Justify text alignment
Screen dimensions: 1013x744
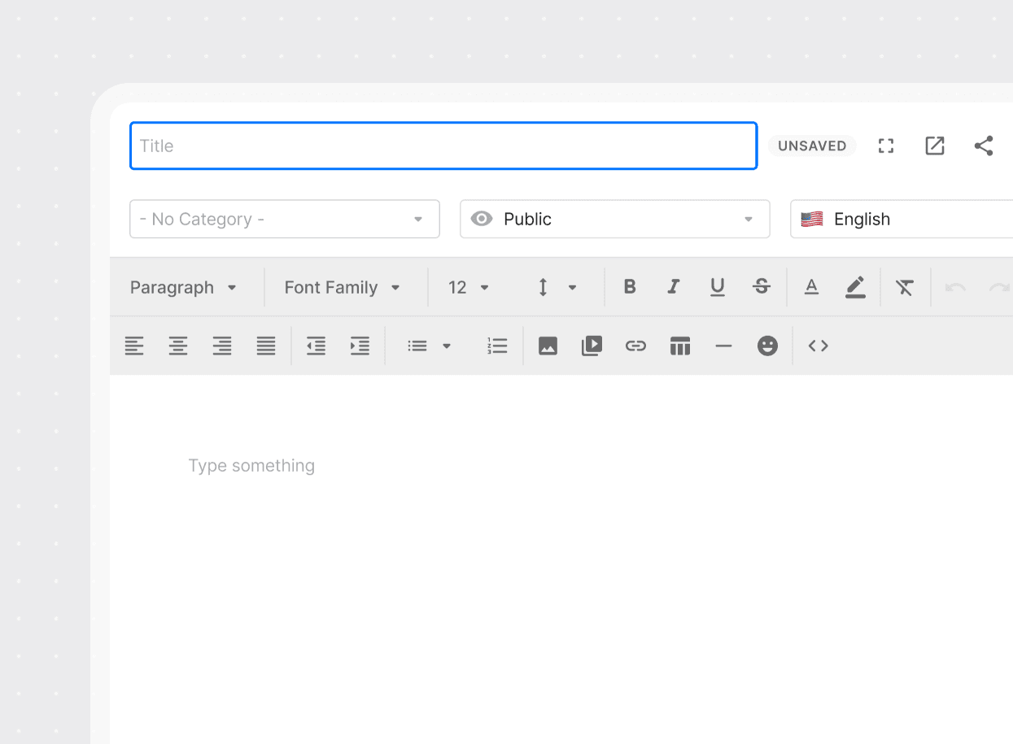(x=266, y=346)
